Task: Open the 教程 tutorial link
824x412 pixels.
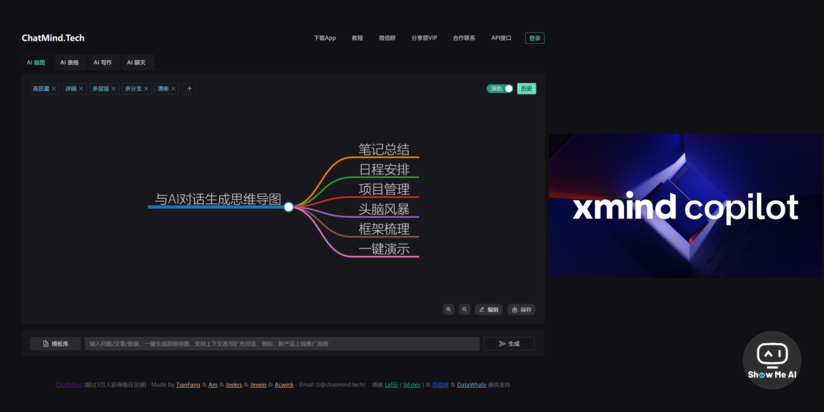Action: pos(357,38)
